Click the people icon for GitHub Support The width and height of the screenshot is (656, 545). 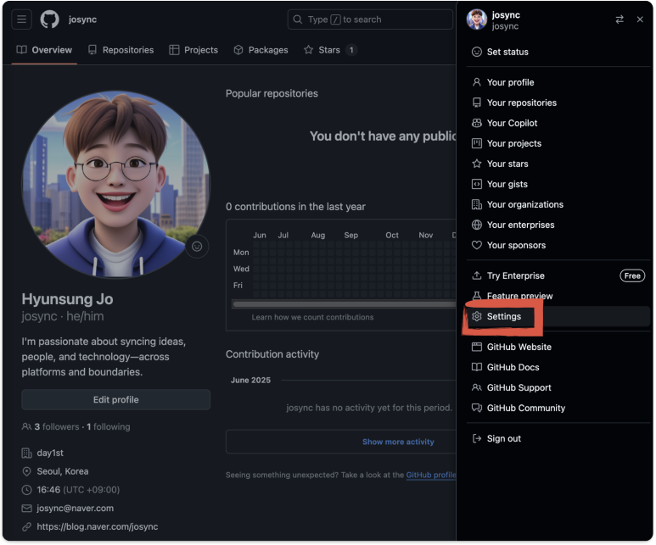click(x=477, y=388)
